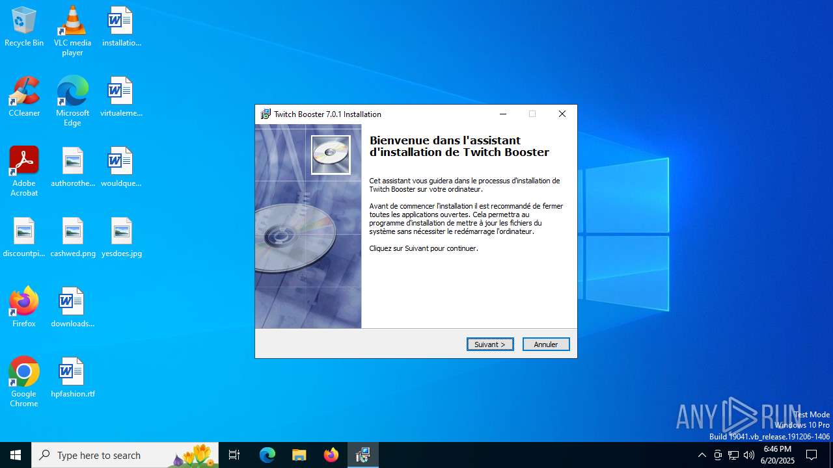The image size is (833, 468).
Task: Click the installer icon in the title bar
Action: click(x=266, y=114)
